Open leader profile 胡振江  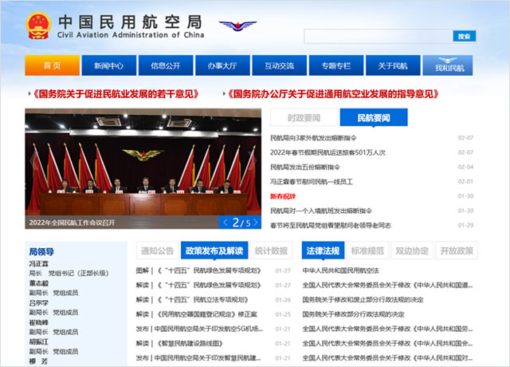(x=39, y=342)
